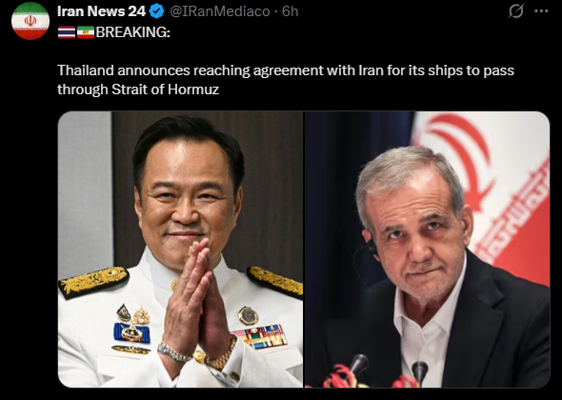Click the Iran flag emoji before BREAKING
The height and width of the screenshot is (400, 562).
[86, 32]
